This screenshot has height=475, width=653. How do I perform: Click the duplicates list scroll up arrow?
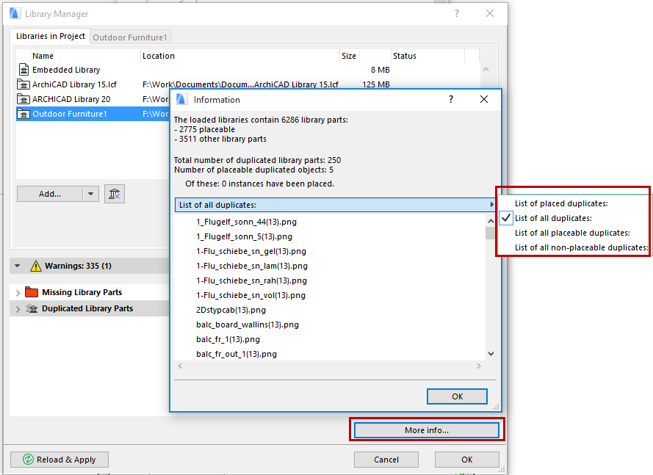pyautogui.click(x=491, y=221)
